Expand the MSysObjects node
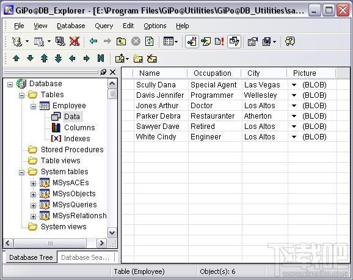This screenshot has height=280, width=353. pos(33,194)
